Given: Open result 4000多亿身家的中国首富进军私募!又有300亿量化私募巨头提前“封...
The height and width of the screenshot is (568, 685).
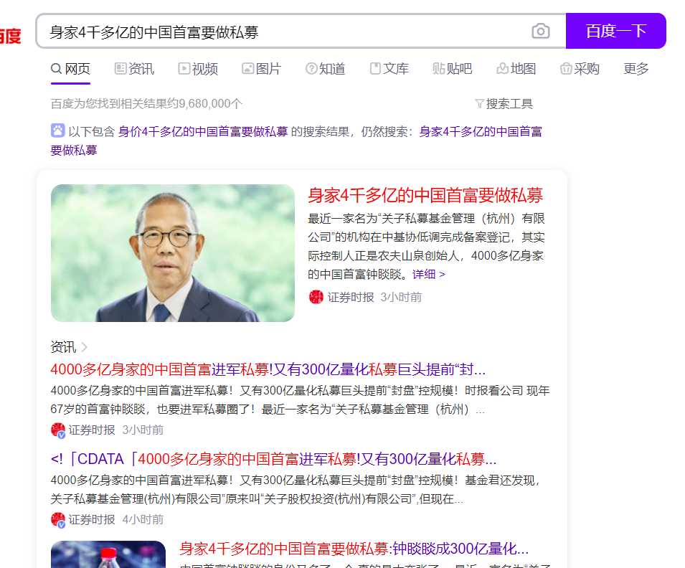Looking at the screenshot, I should pyautogui.click(x=268, y=369).
